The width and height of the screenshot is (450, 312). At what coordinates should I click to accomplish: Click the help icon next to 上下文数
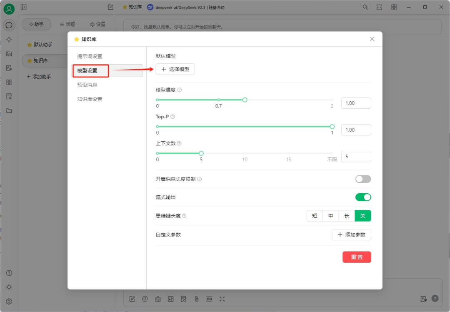179,143
